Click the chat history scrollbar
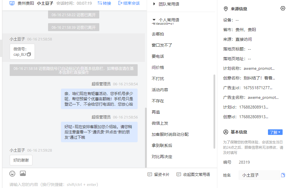Image resolution: width=287 pixels, height=188 pixels. 146,138
